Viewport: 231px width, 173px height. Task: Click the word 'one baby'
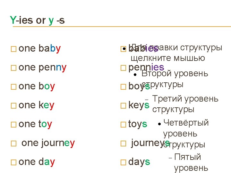[40, 48]
